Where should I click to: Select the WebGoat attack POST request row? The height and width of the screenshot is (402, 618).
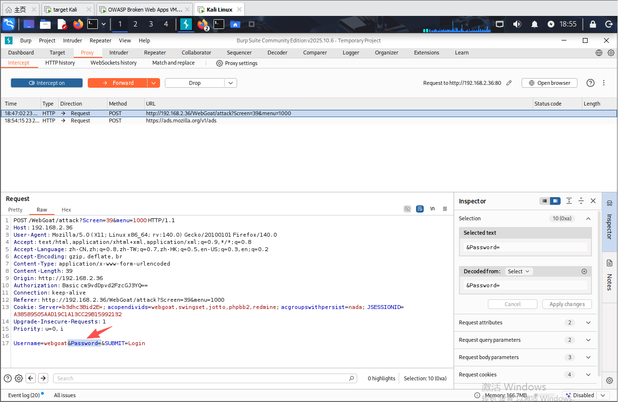click(x=309, y=113)
